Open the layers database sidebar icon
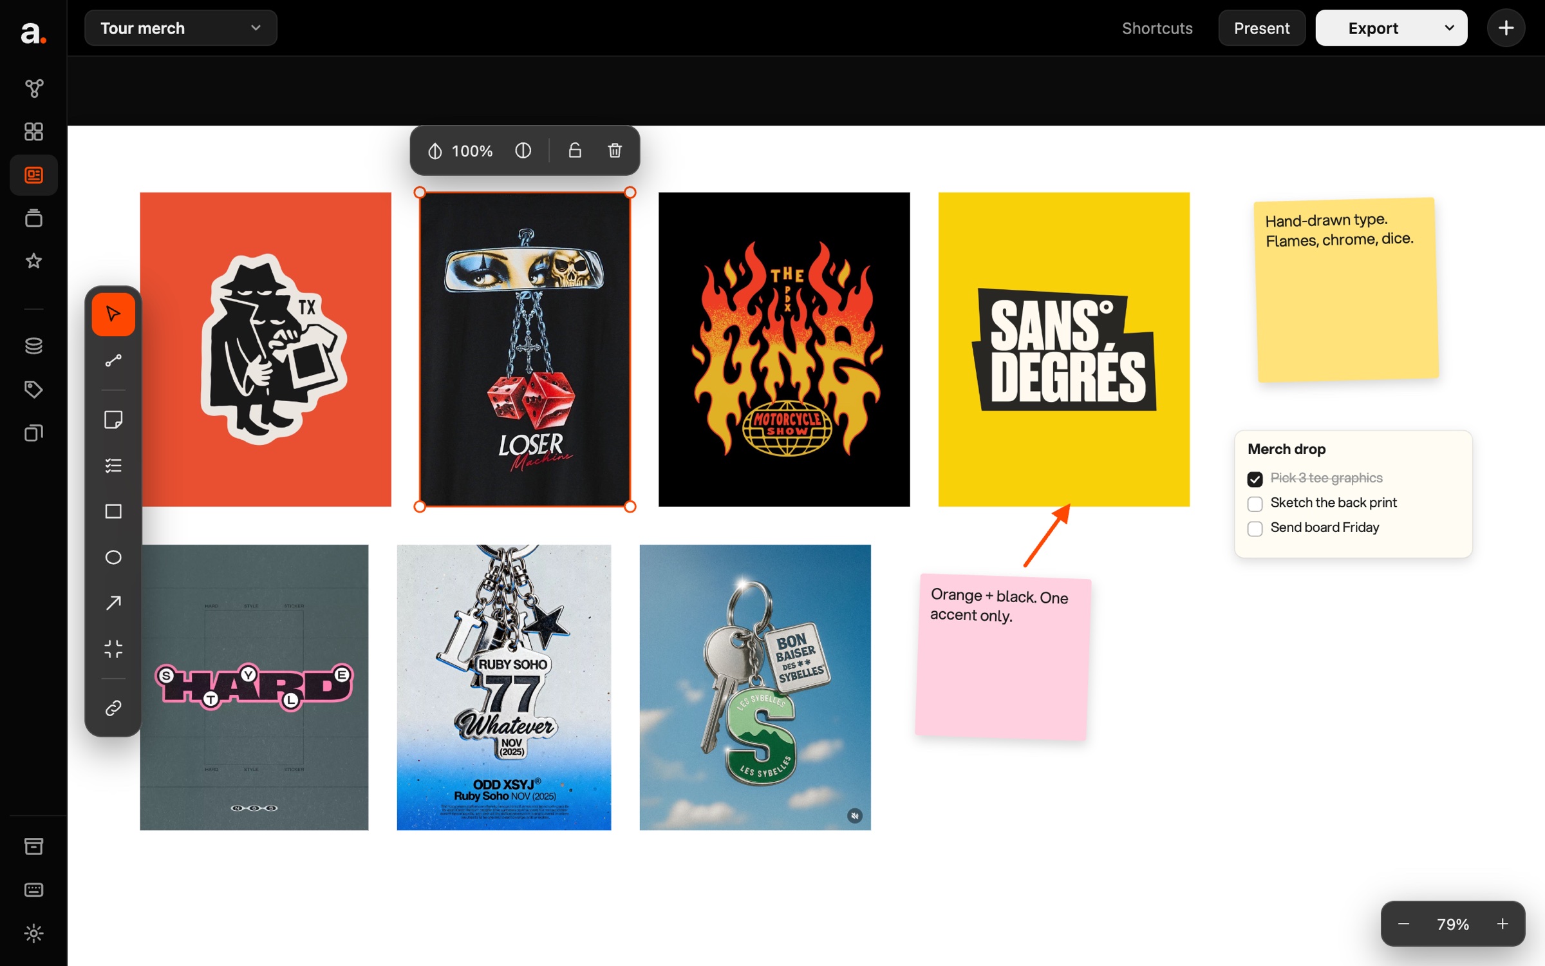1545x966 pixels. (x=33, y=346)
